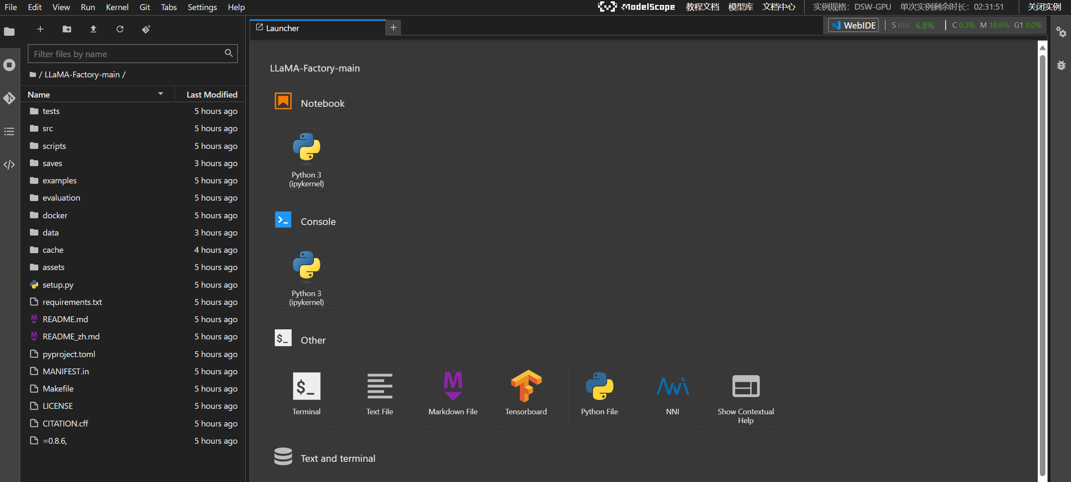Select the data folder
This screenshot has height=482, width=1071.
point(133,233)
